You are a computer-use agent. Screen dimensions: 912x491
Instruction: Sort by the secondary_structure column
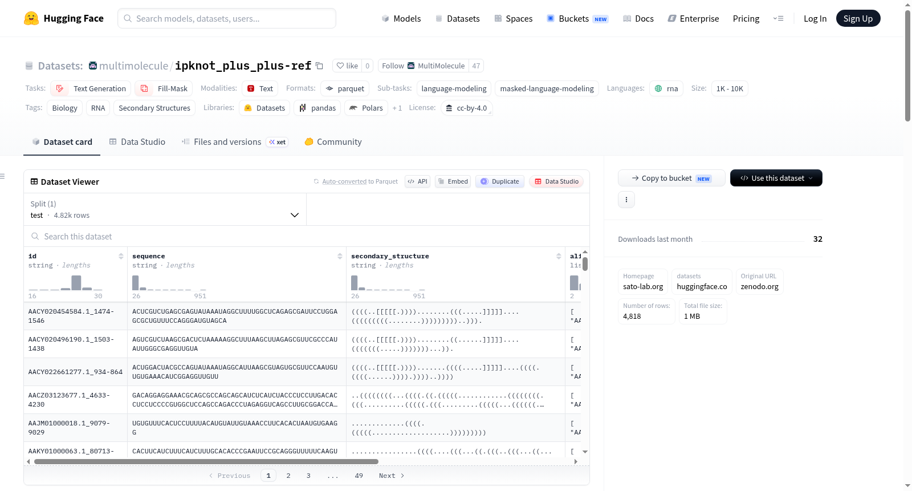[559, 256]
